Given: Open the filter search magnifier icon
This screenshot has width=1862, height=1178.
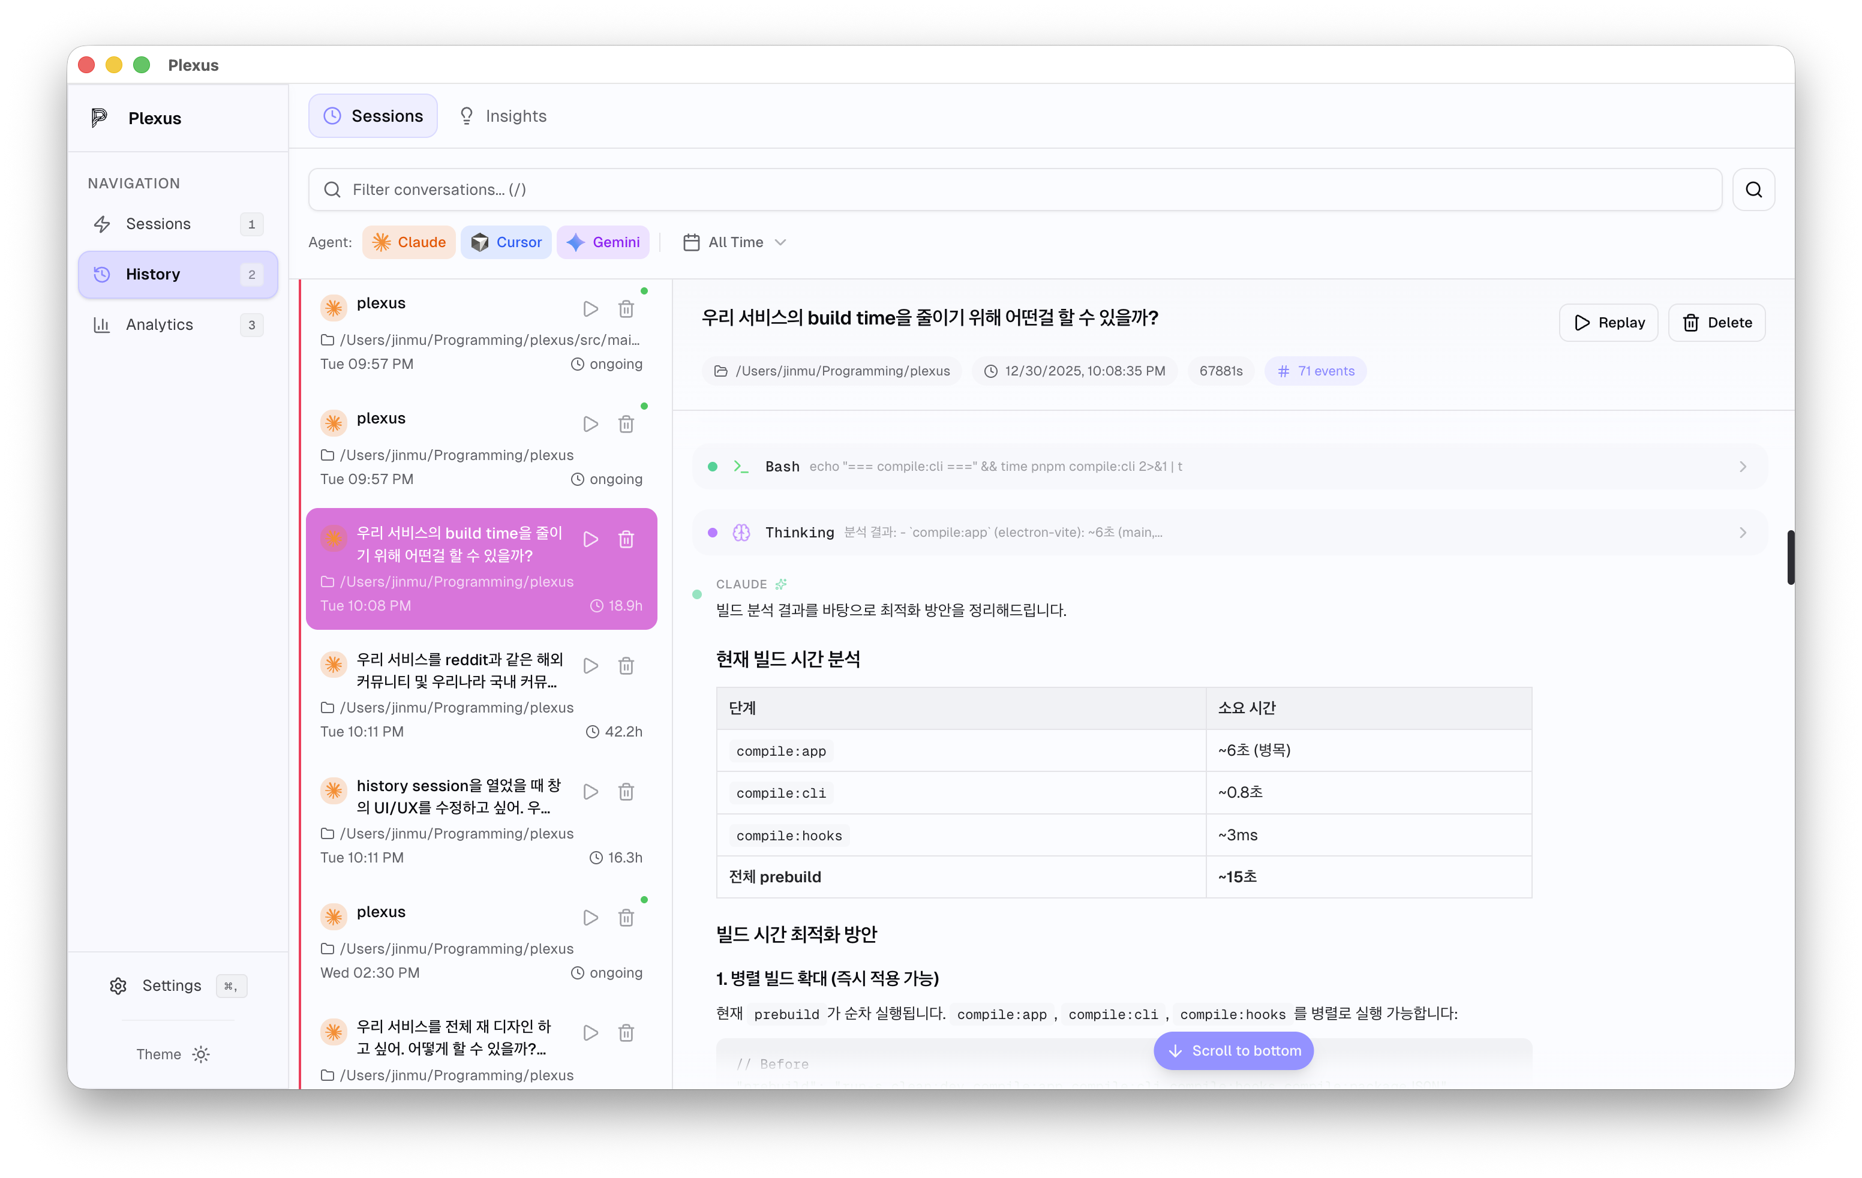Looking at the screenshot, I should [1754, 190].
